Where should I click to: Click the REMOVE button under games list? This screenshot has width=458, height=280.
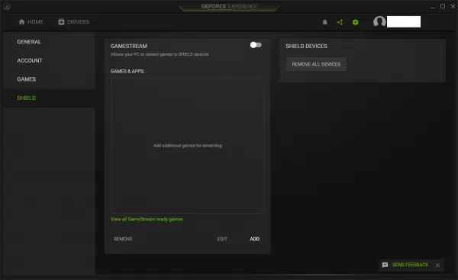(123, 239)
